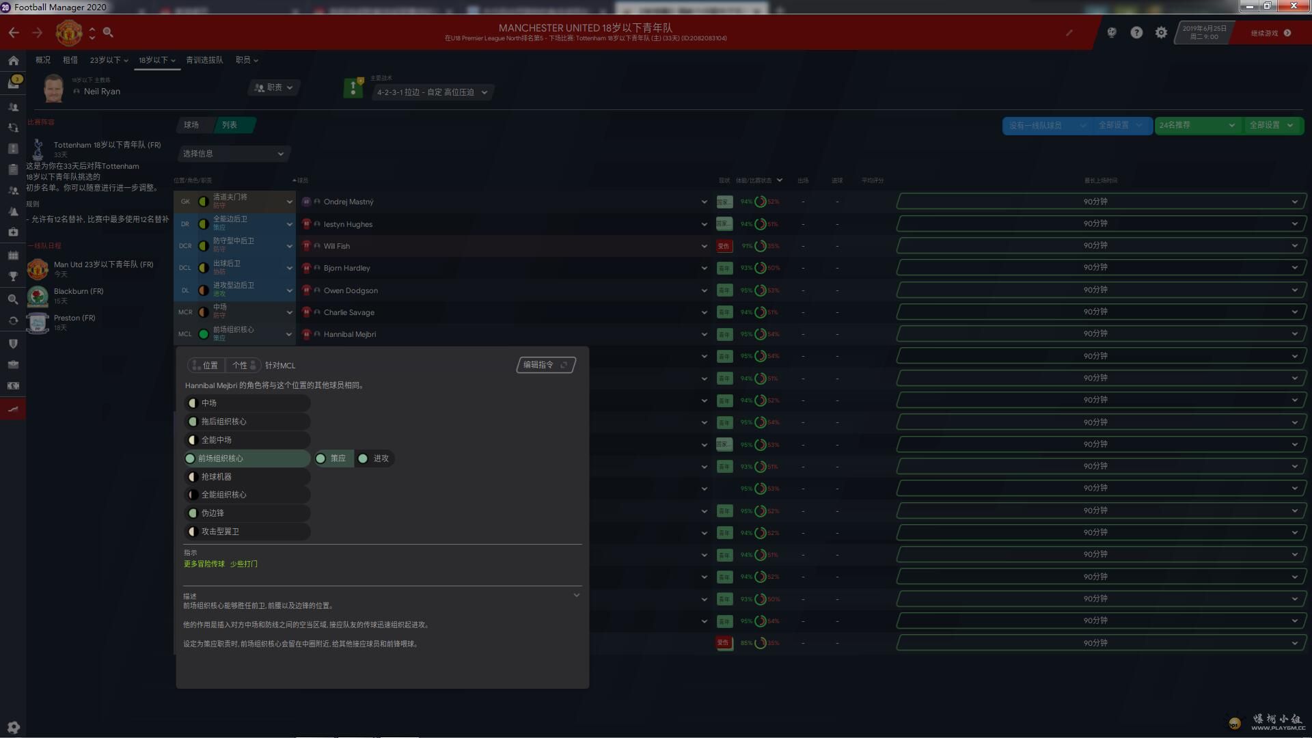The image size is (1312, 738).
Task: Select the 攻击型翼卫 role option
Action: point(247,532)
